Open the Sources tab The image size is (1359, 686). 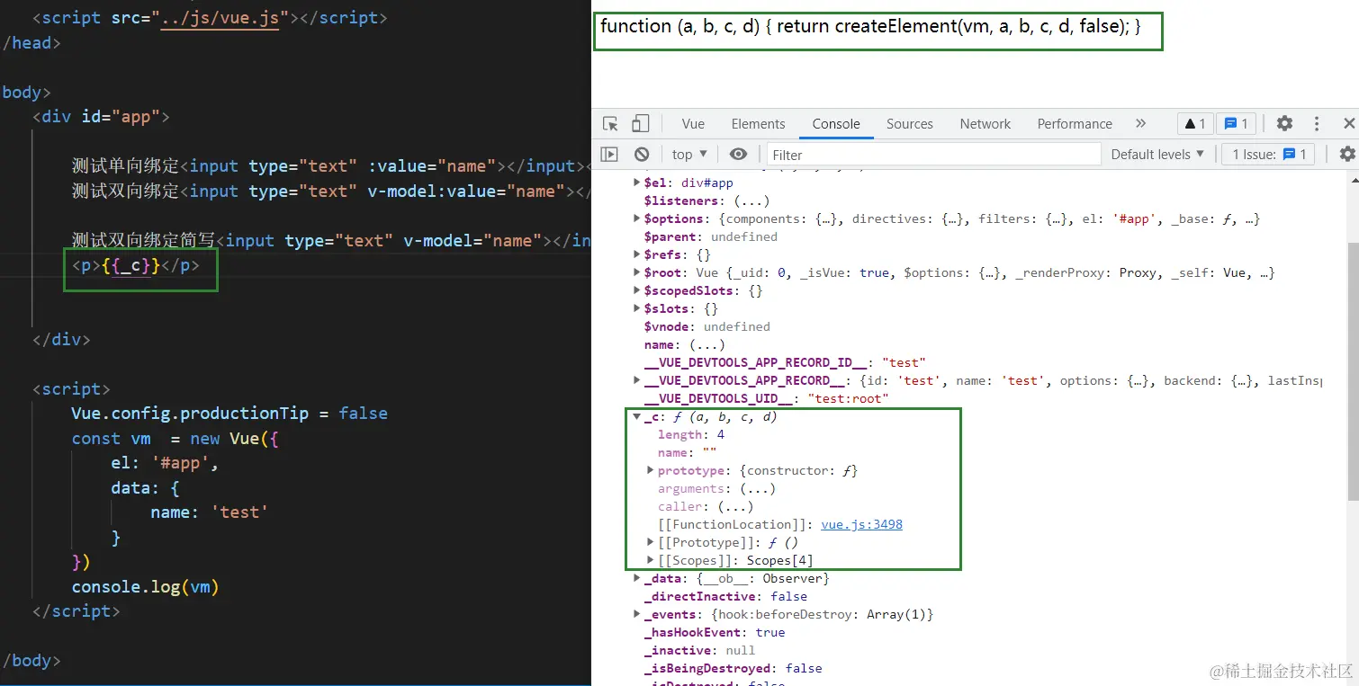pos(909,124)
